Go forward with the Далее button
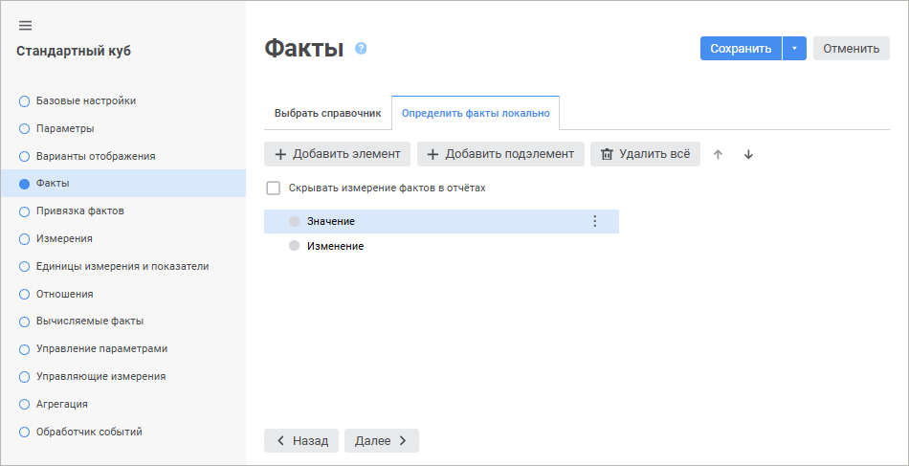The height and width of the screenshot is (466, 909). pyautogui.click(x=381, y=440)
